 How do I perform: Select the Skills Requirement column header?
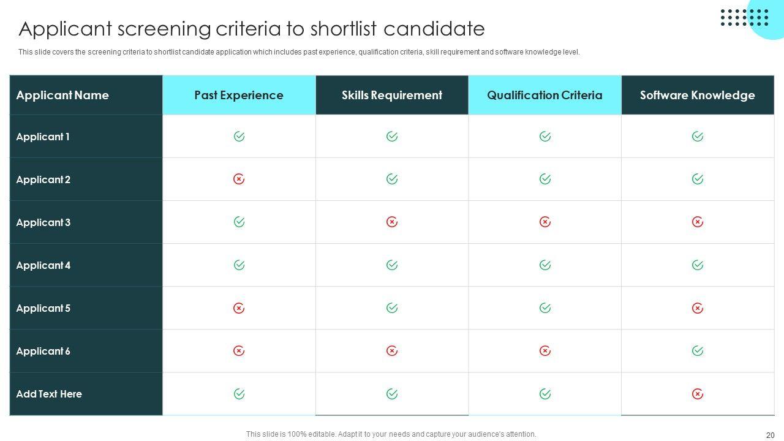tap(392, 95)
